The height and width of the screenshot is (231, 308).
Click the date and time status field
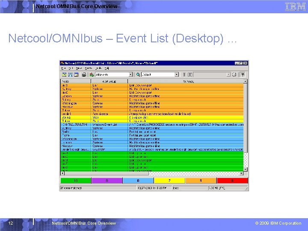[154, 188]
